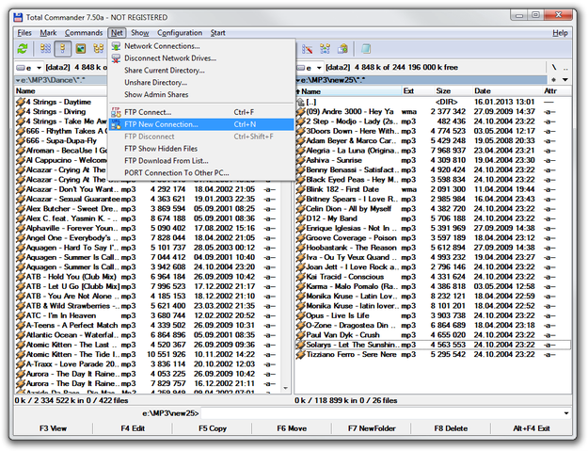
Task: Toggle the full details view toolbar button
Action: tap(63, 49)
